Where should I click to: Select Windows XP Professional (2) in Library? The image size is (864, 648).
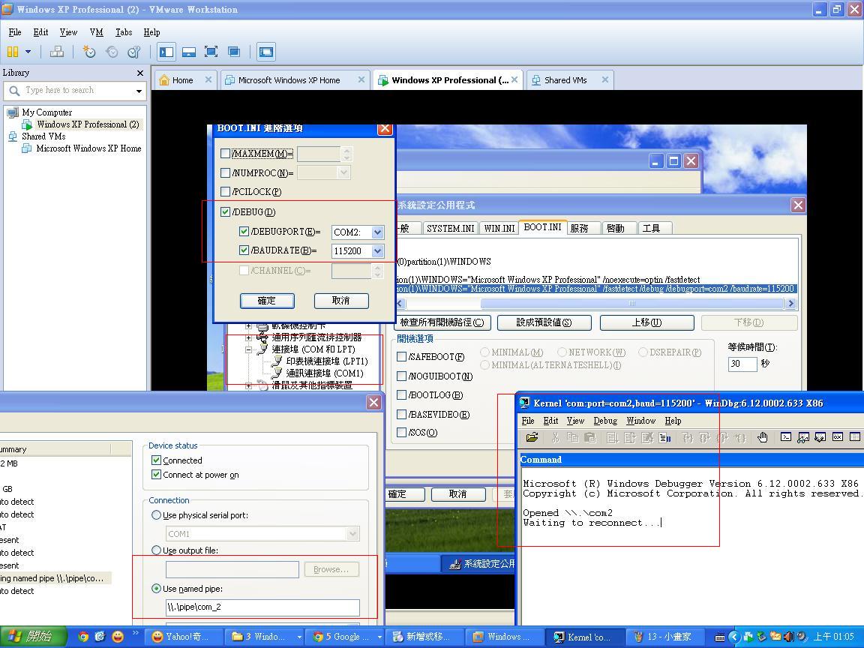point(88,124)
